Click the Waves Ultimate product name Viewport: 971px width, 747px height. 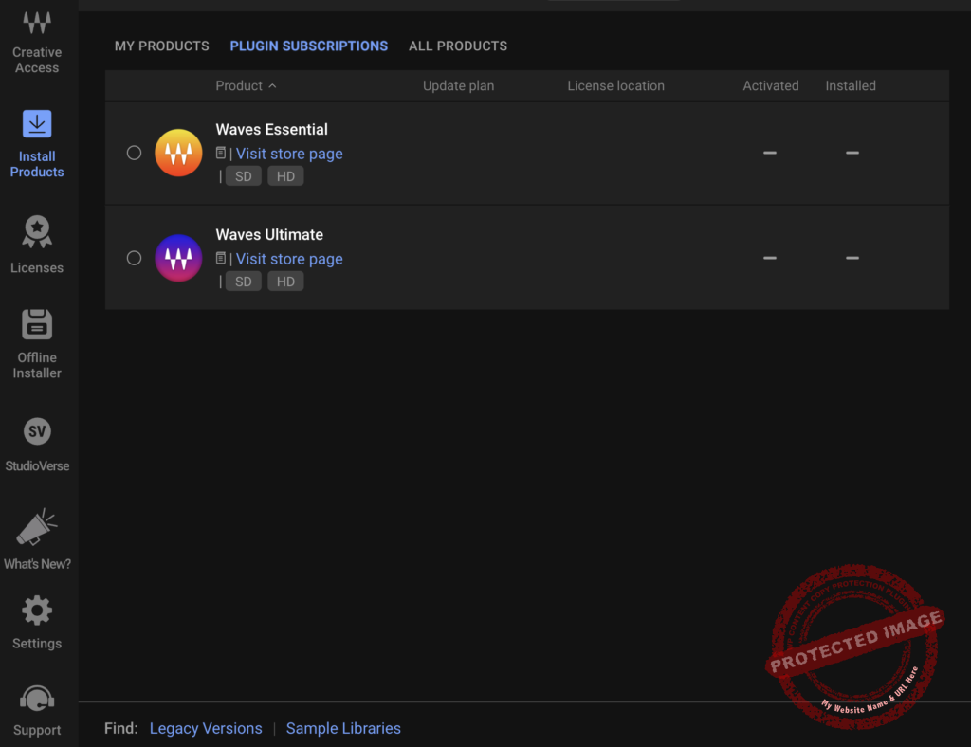(269, 234)
